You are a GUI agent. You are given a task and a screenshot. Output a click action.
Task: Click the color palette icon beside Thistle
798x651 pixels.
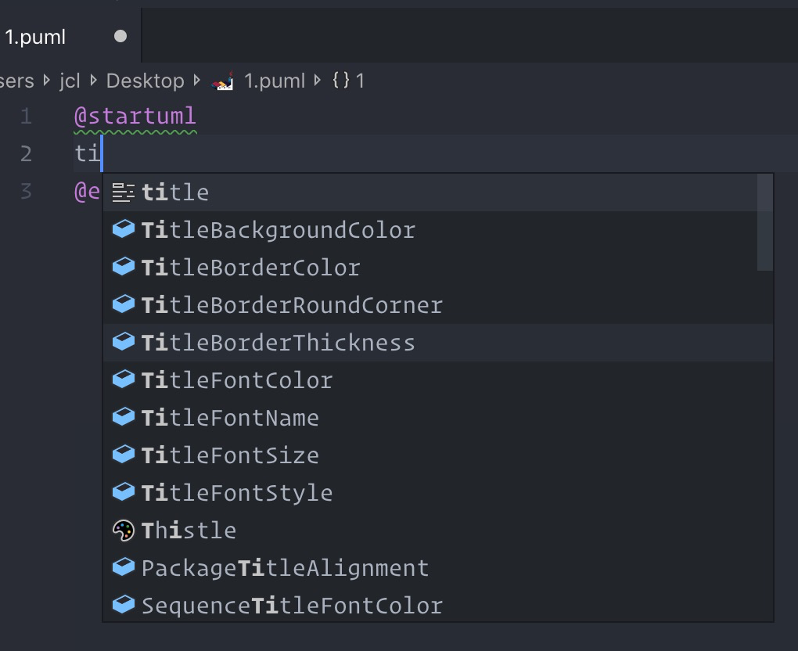pyautogui.click(x=123, y=530)
